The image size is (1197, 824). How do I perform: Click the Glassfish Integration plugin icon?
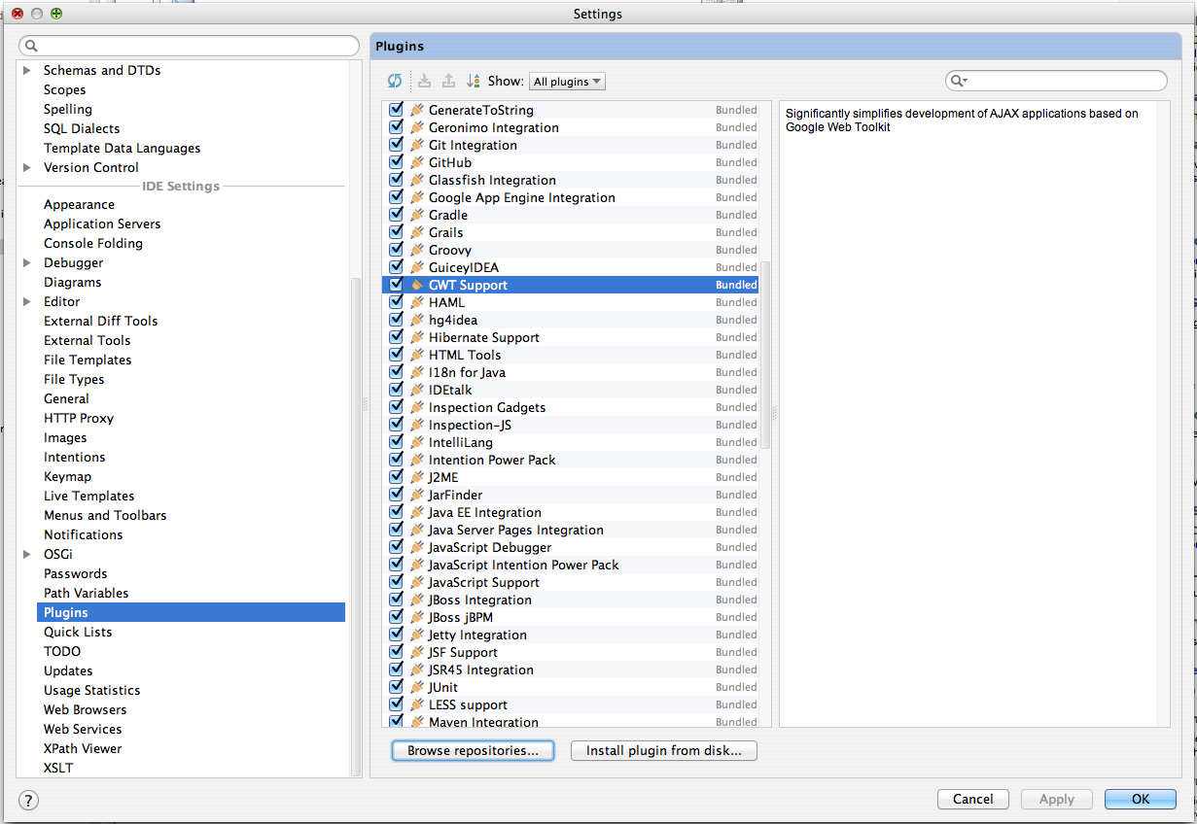pyautogui.click(x=417, y=180)
